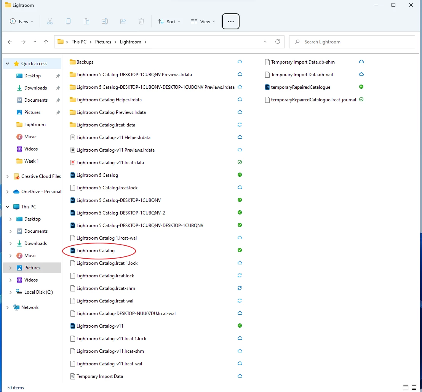This screenshot has width=422, height=392.
Task: Open address bar history dropdown
Action: click(x=265, y=42)
